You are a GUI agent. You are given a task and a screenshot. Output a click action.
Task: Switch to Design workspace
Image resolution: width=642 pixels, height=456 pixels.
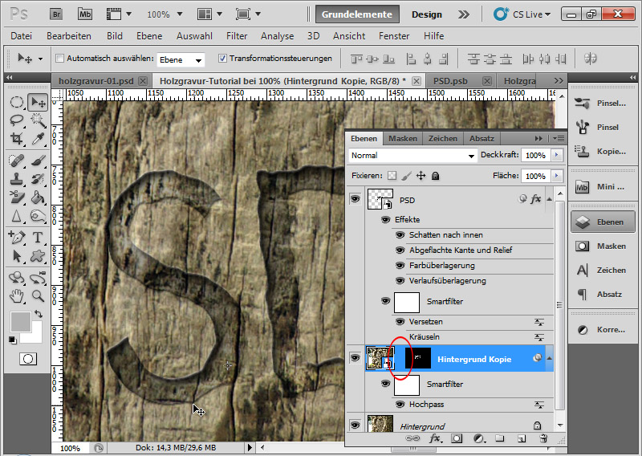pyautogui.click(x=427, y=14)
